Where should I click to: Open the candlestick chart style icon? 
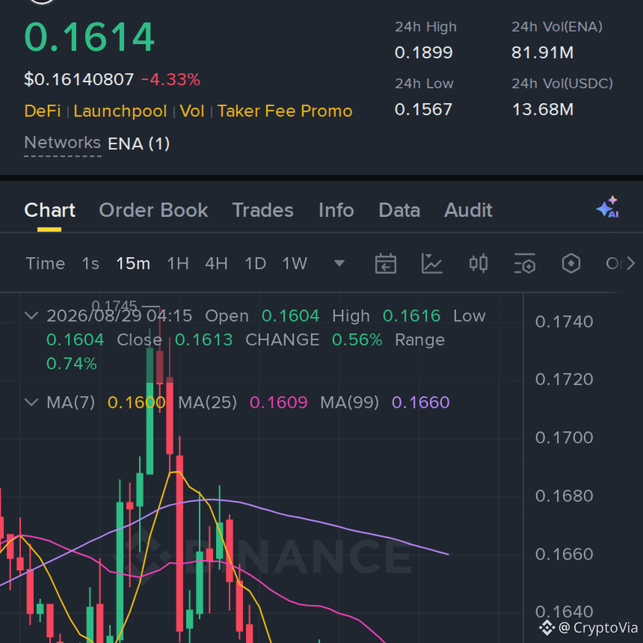478,263
